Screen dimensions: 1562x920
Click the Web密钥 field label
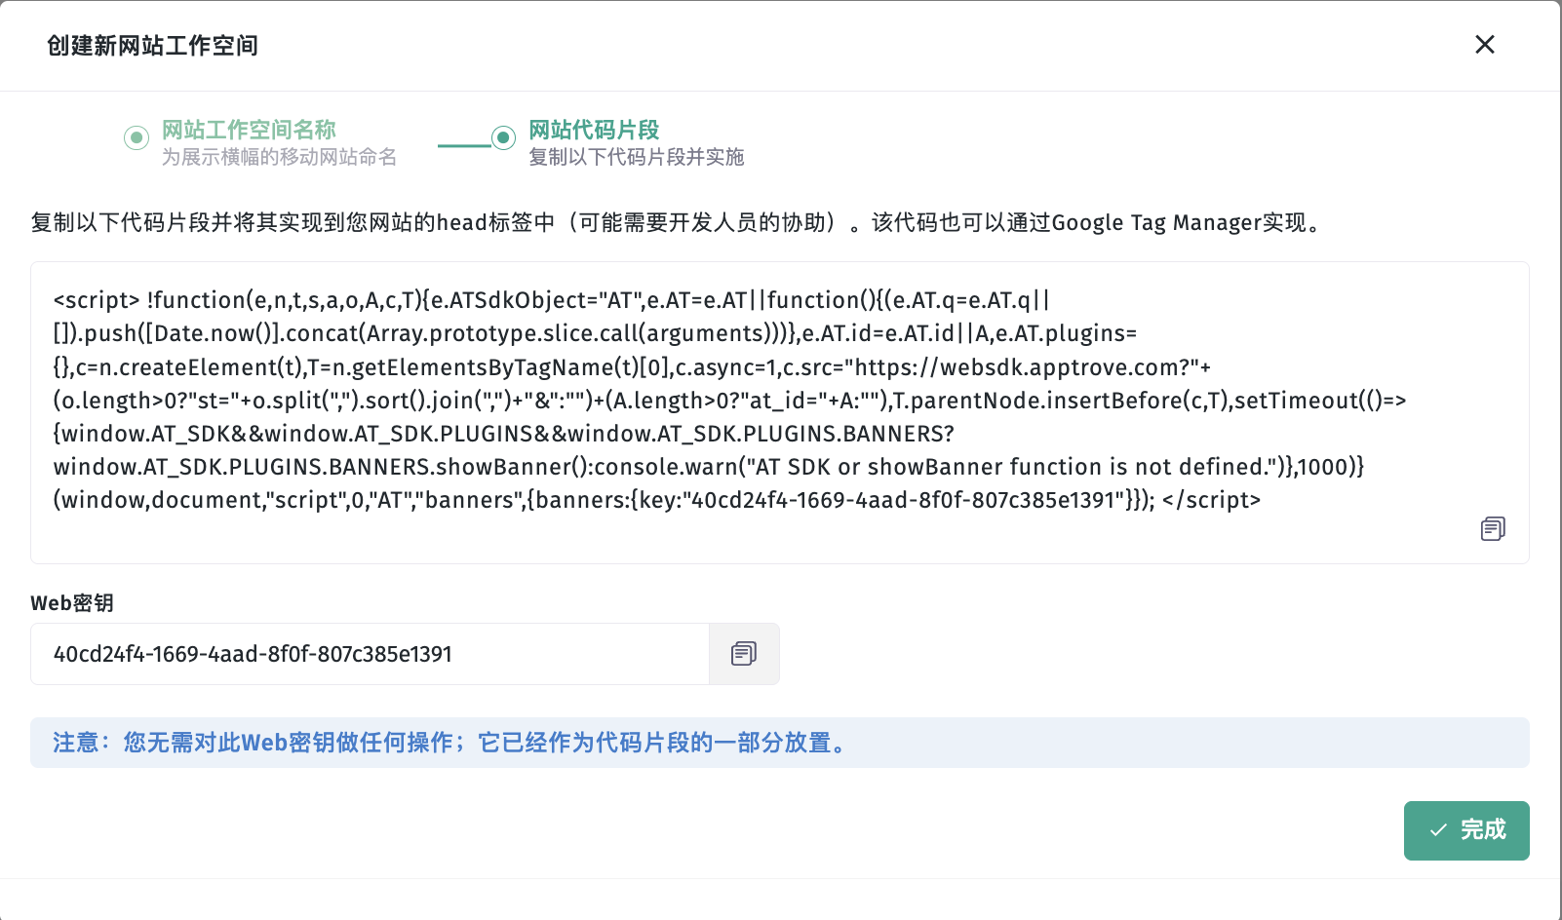[x=72, y=603]
